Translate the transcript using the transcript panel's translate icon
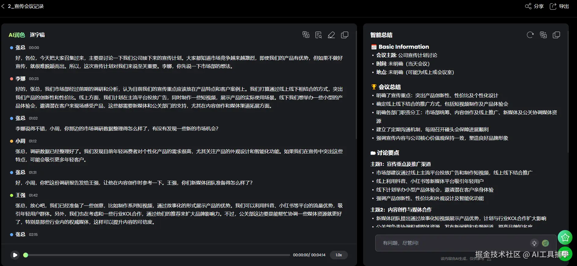Image resolution: width=577 pixels, height=266 pixels. tap(306, 35)
